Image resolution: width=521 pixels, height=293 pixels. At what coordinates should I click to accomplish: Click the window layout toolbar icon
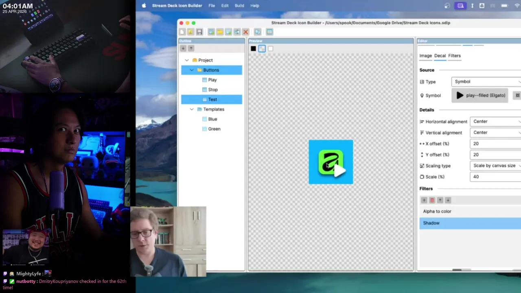pyautogui.click(x=269, y=32)
